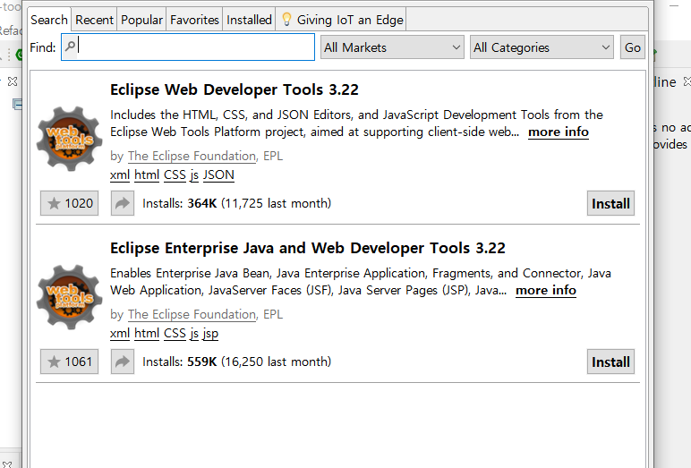
Task: Favorite Enterprise Java Tools with the 1061 star button
Action: click(69, 362)
